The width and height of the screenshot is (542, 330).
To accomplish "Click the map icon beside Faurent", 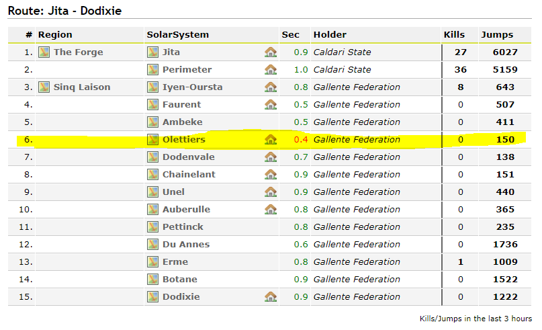I will coord(152,104).
